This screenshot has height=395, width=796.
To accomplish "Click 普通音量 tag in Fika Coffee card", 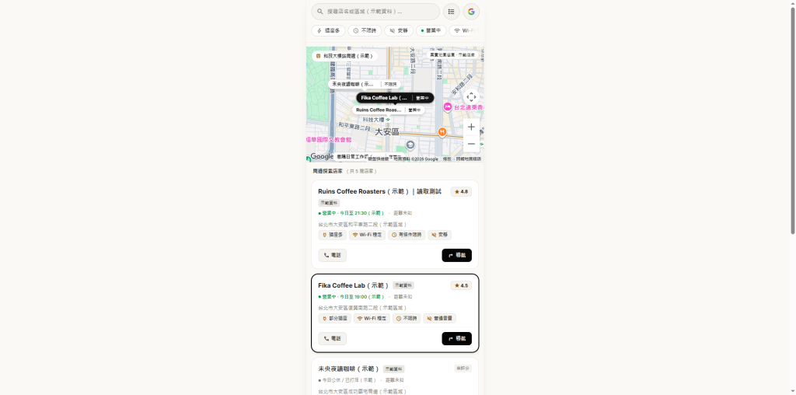I will [x=440, y=318].
